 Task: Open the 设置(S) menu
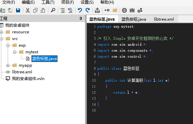[x=87, y=2]
